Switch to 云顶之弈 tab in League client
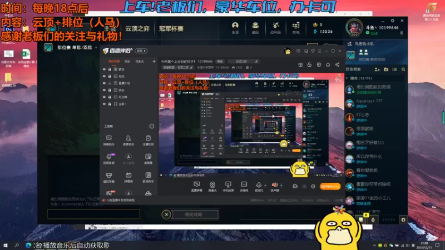The width and height of the screenshot is (445, 250). click(137, 29)
